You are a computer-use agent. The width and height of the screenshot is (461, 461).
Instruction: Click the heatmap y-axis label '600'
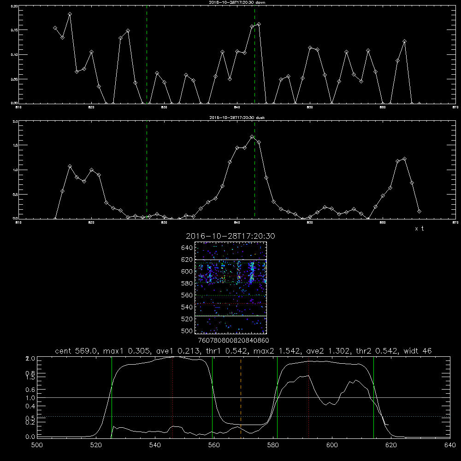pos(187,272)
